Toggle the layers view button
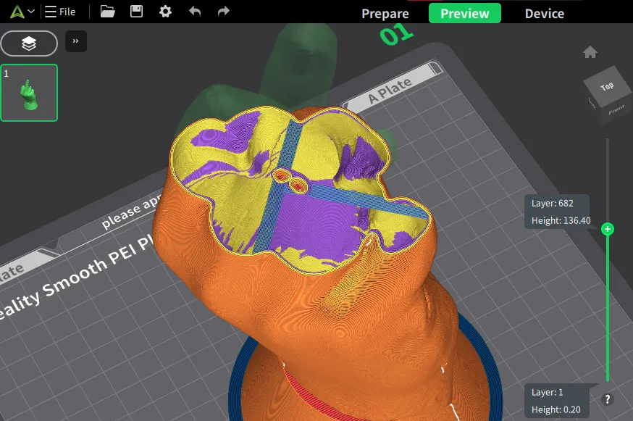The width and height of the screenshot is (633, 421). coord(29,43)
